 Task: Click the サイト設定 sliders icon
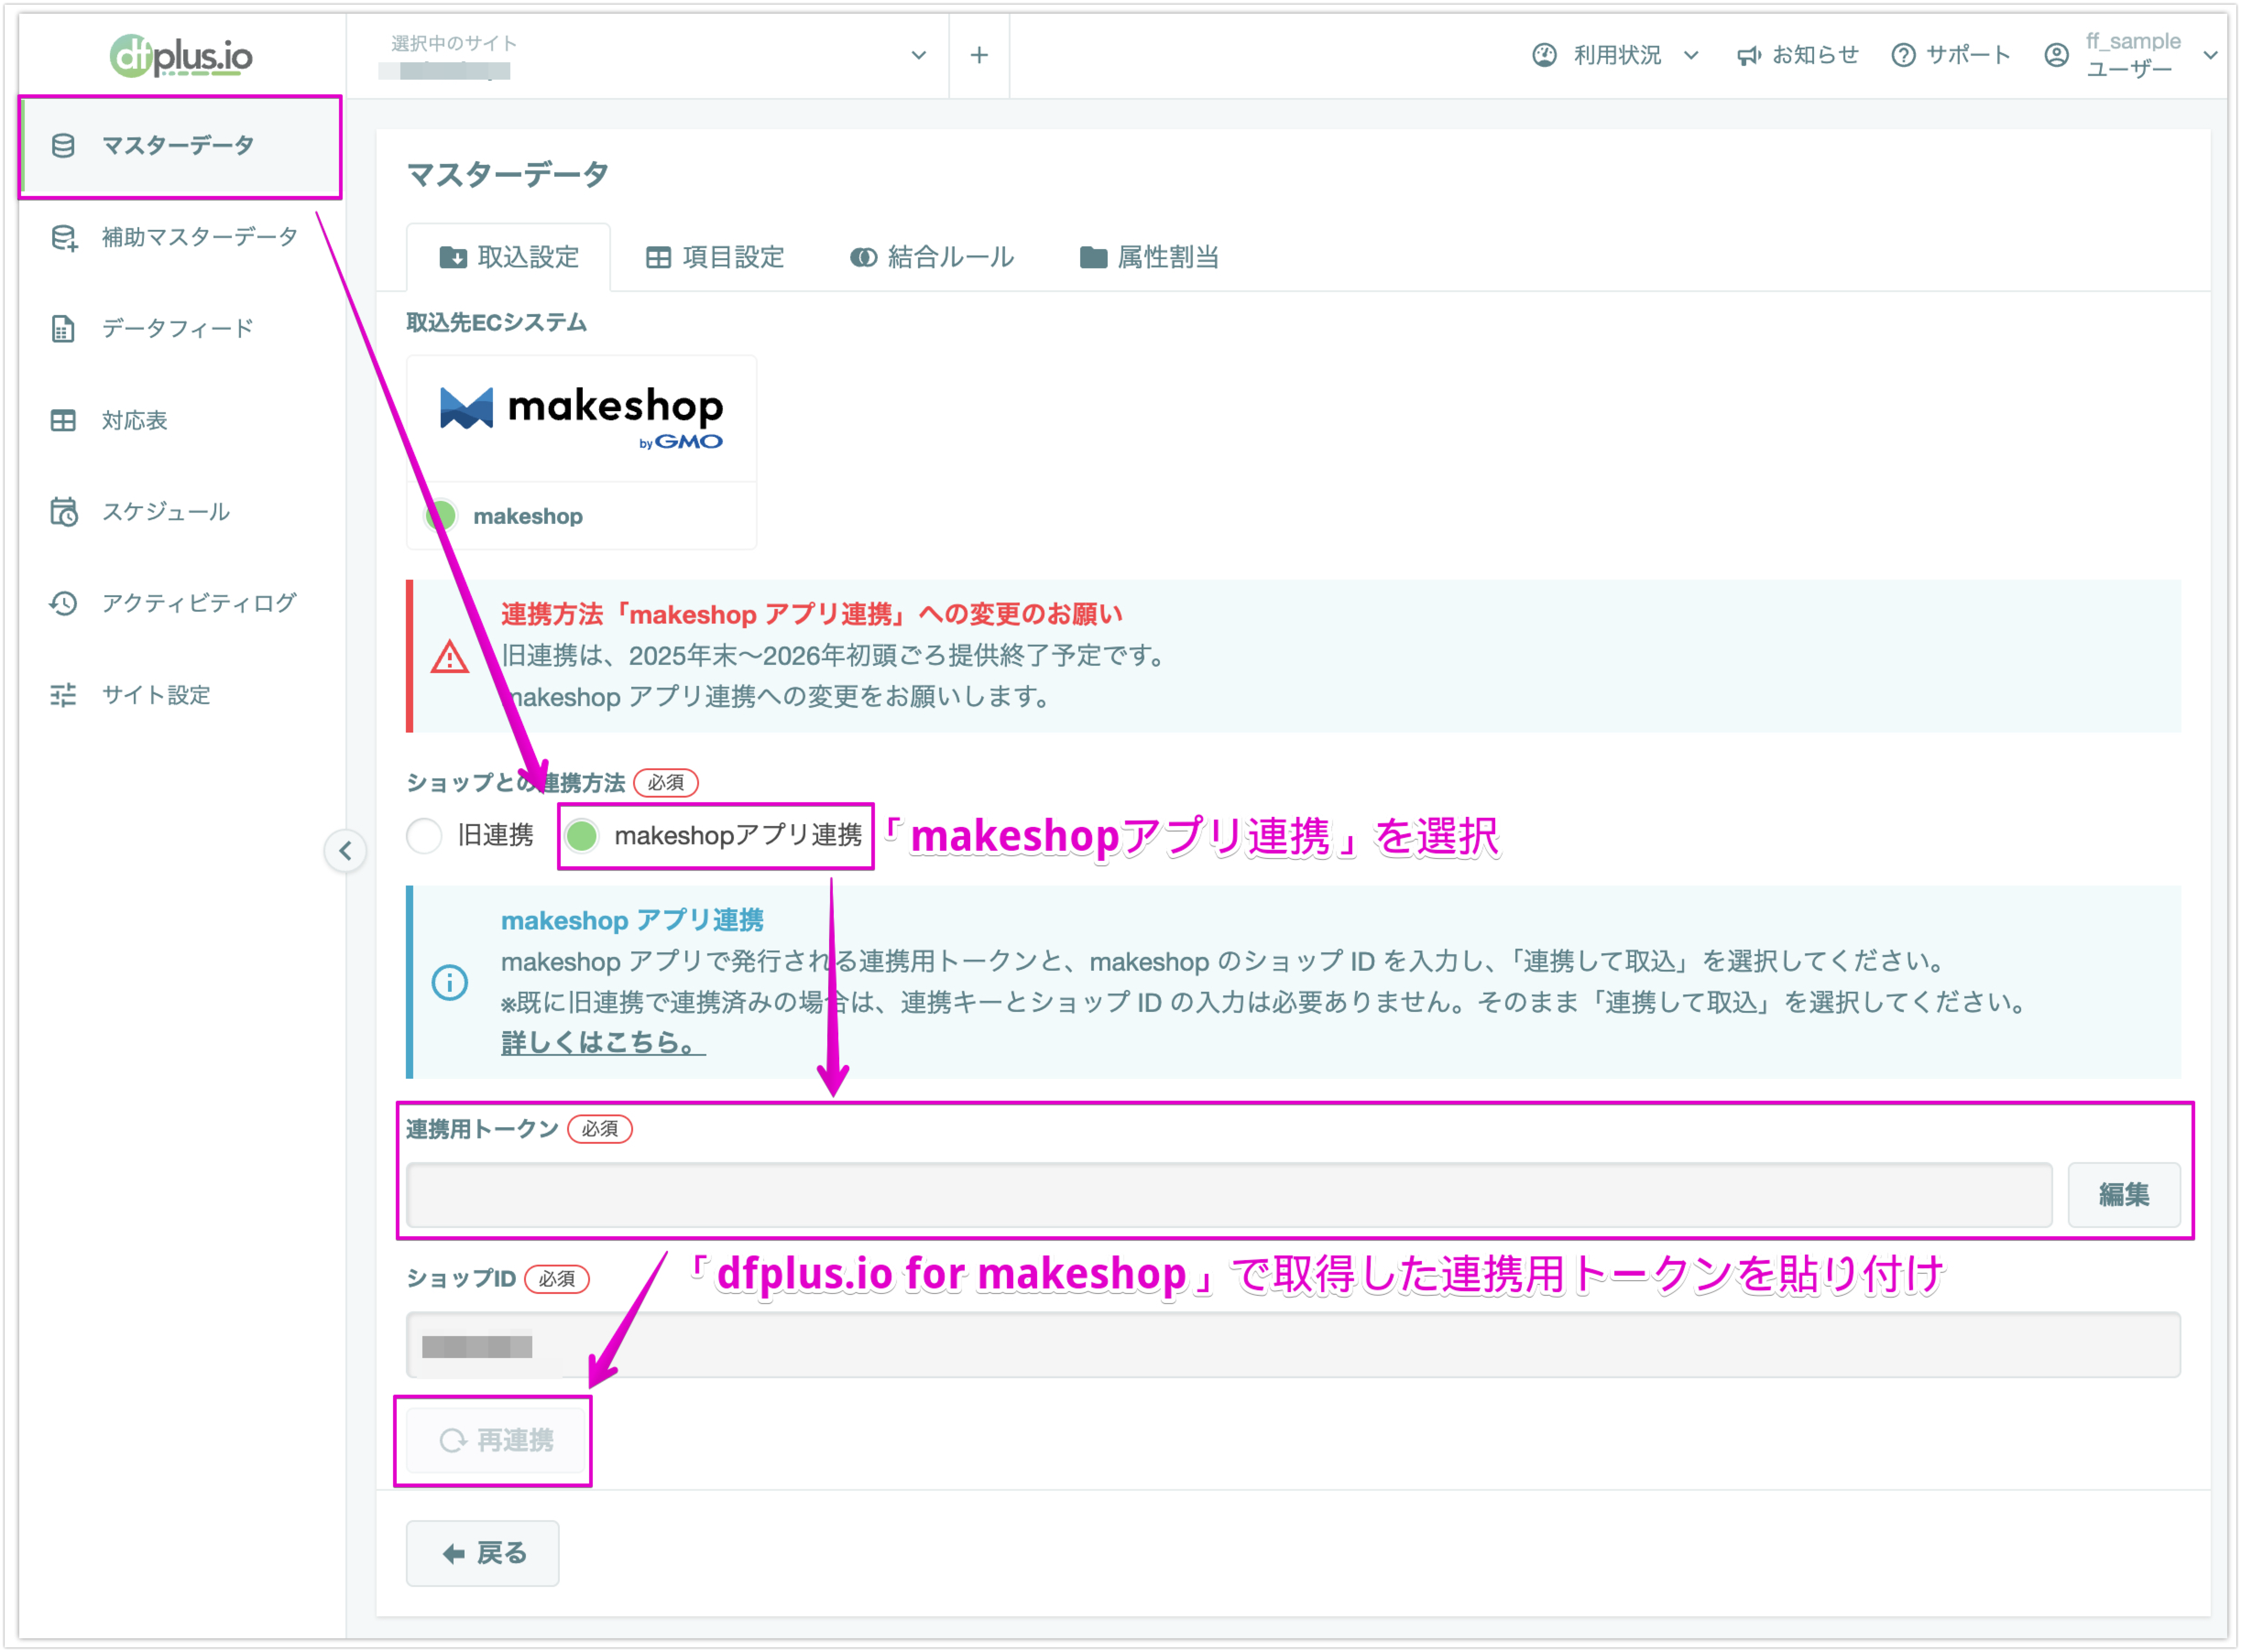(x=63, y=695)
